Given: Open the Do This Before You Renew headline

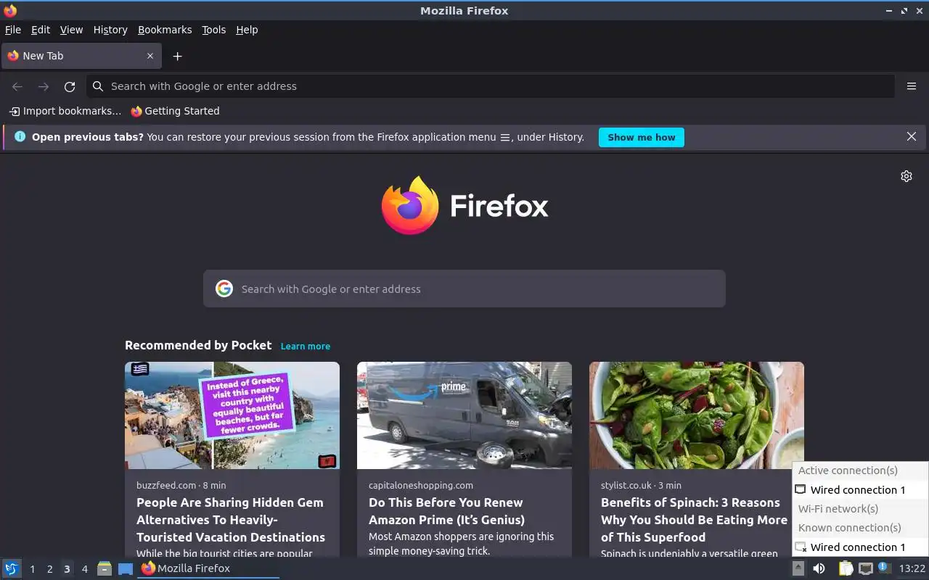Looking at the screenshot, I should coord(446,511).
